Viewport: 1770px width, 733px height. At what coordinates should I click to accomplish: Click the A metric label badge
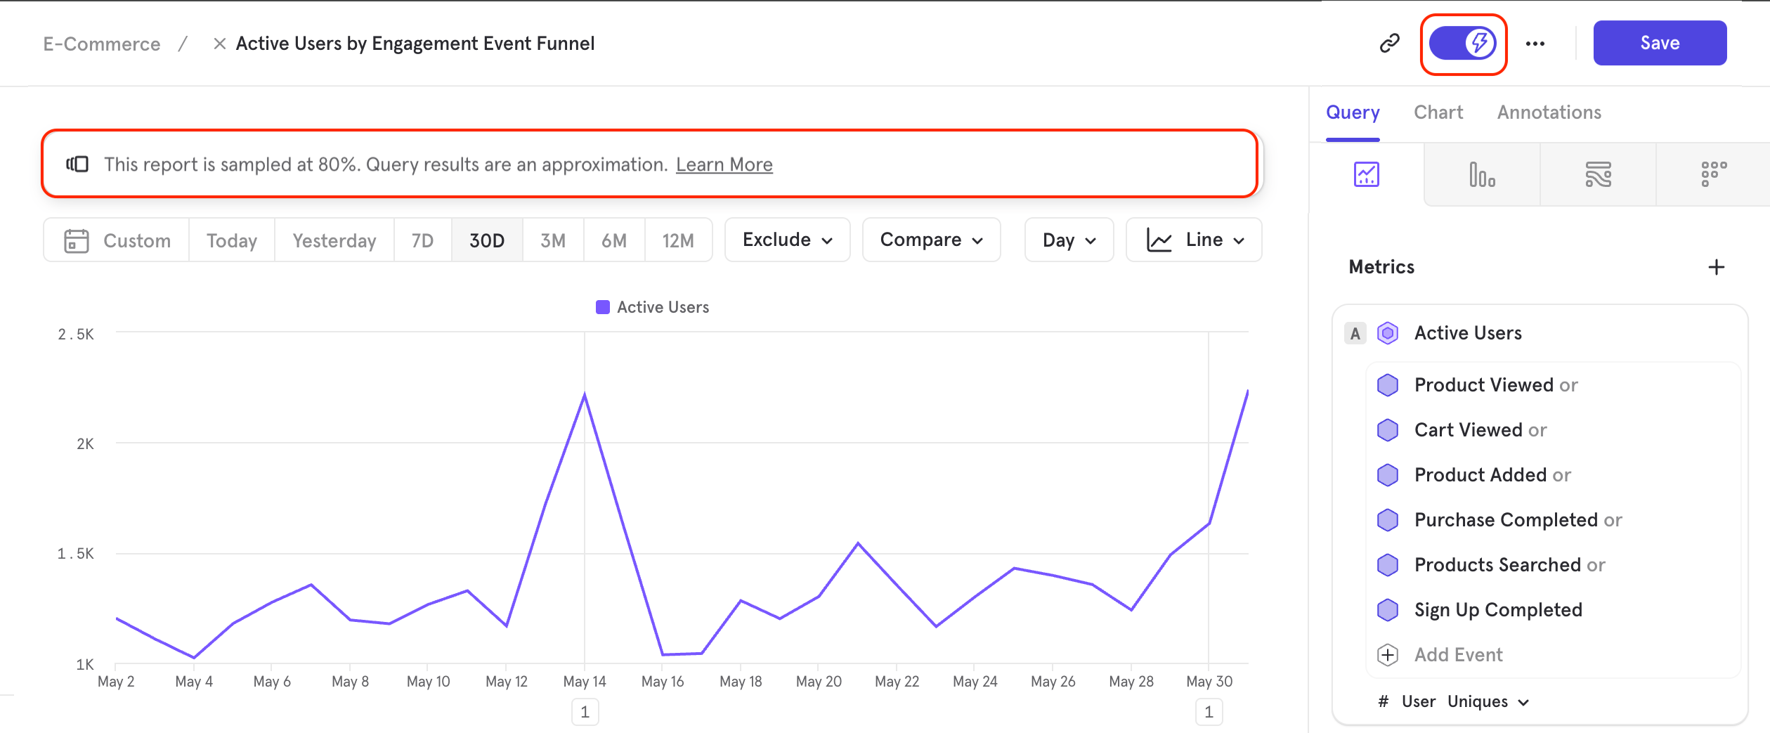[1355, 333]
